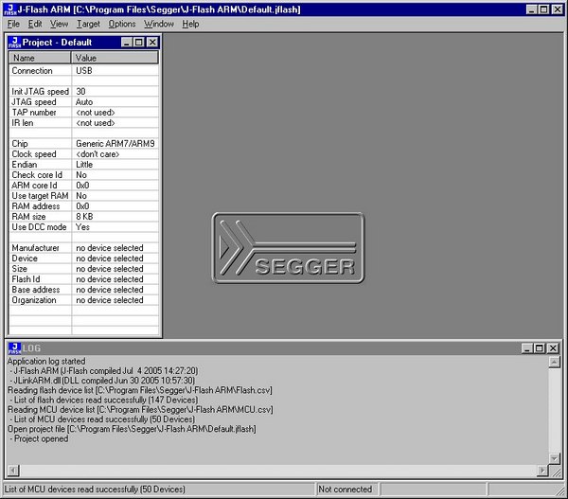
Task: Click the J-Flash icon in main title bar
Action: 10,9
